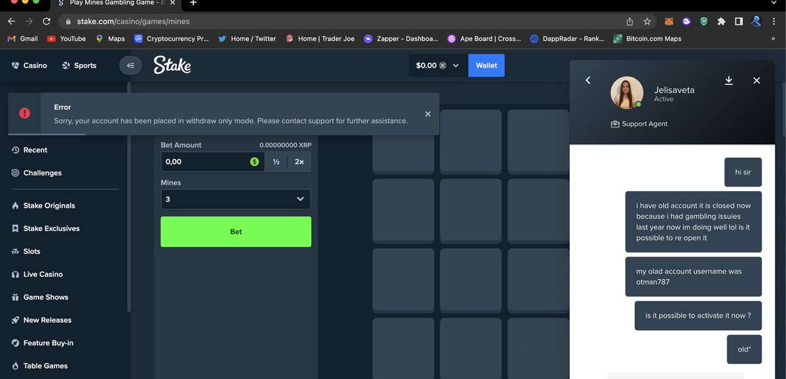Open the Maps bookmark
This screenshot has width=786, height=379.
(110, 39)
